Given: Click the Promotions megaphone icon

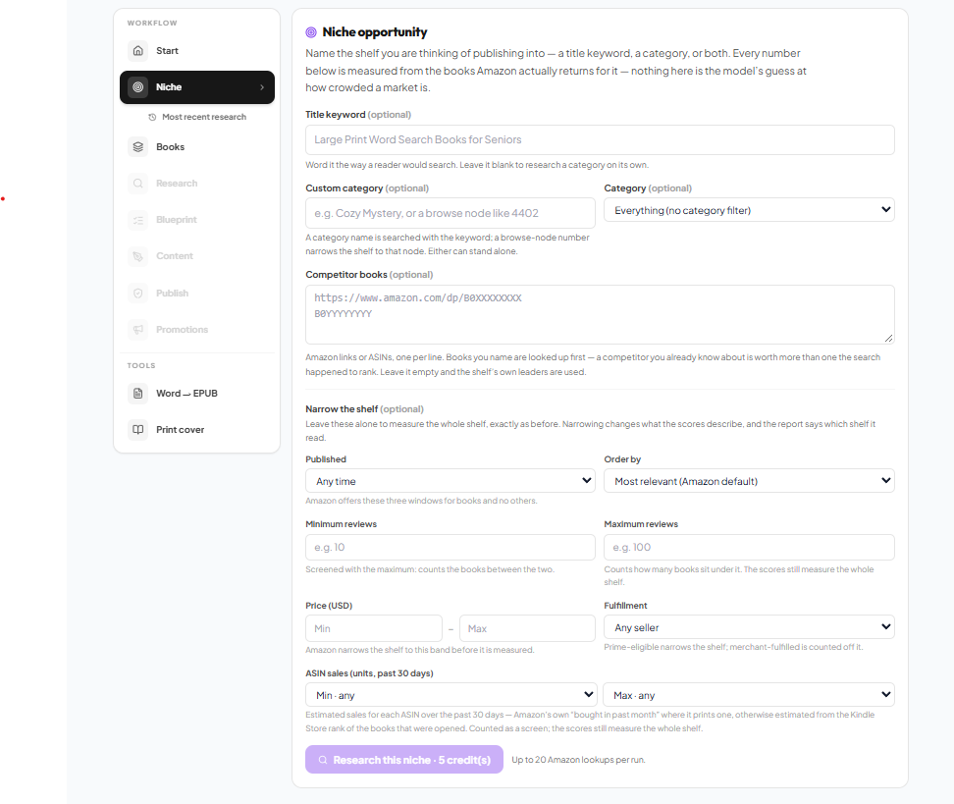Looking at the screenshot, I should tap(138, 329).
